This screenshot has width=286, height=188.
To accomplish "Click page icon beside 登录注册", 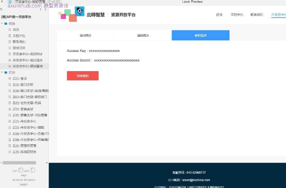I will click(x=10, y=48).
